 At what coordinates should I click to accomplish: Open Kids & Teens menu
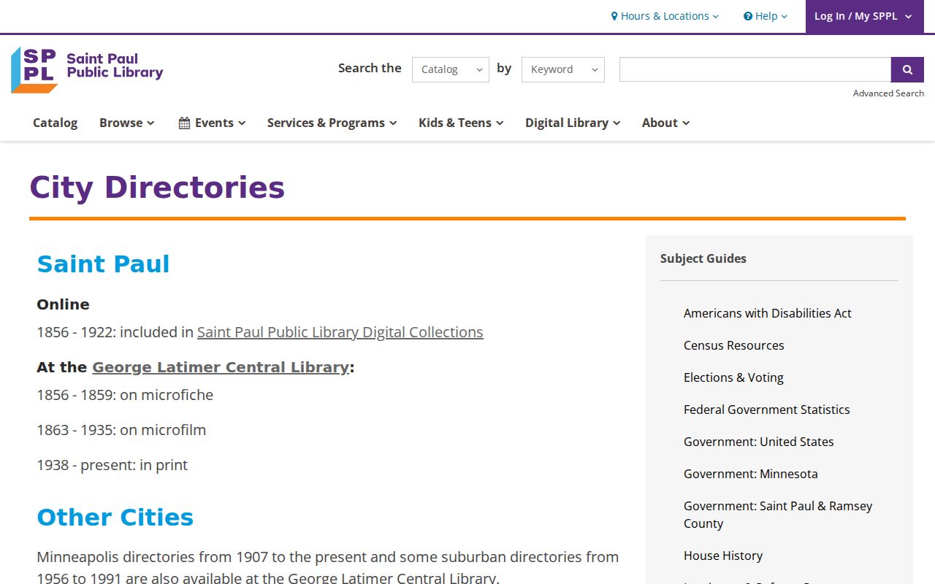click(x=461, y=123)
